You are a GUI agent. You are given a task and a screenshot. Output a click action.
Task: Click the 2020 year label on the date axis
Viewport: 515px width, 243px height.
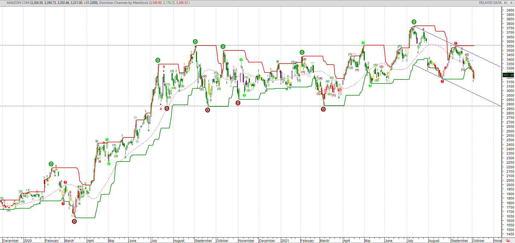tap(28, 241)
